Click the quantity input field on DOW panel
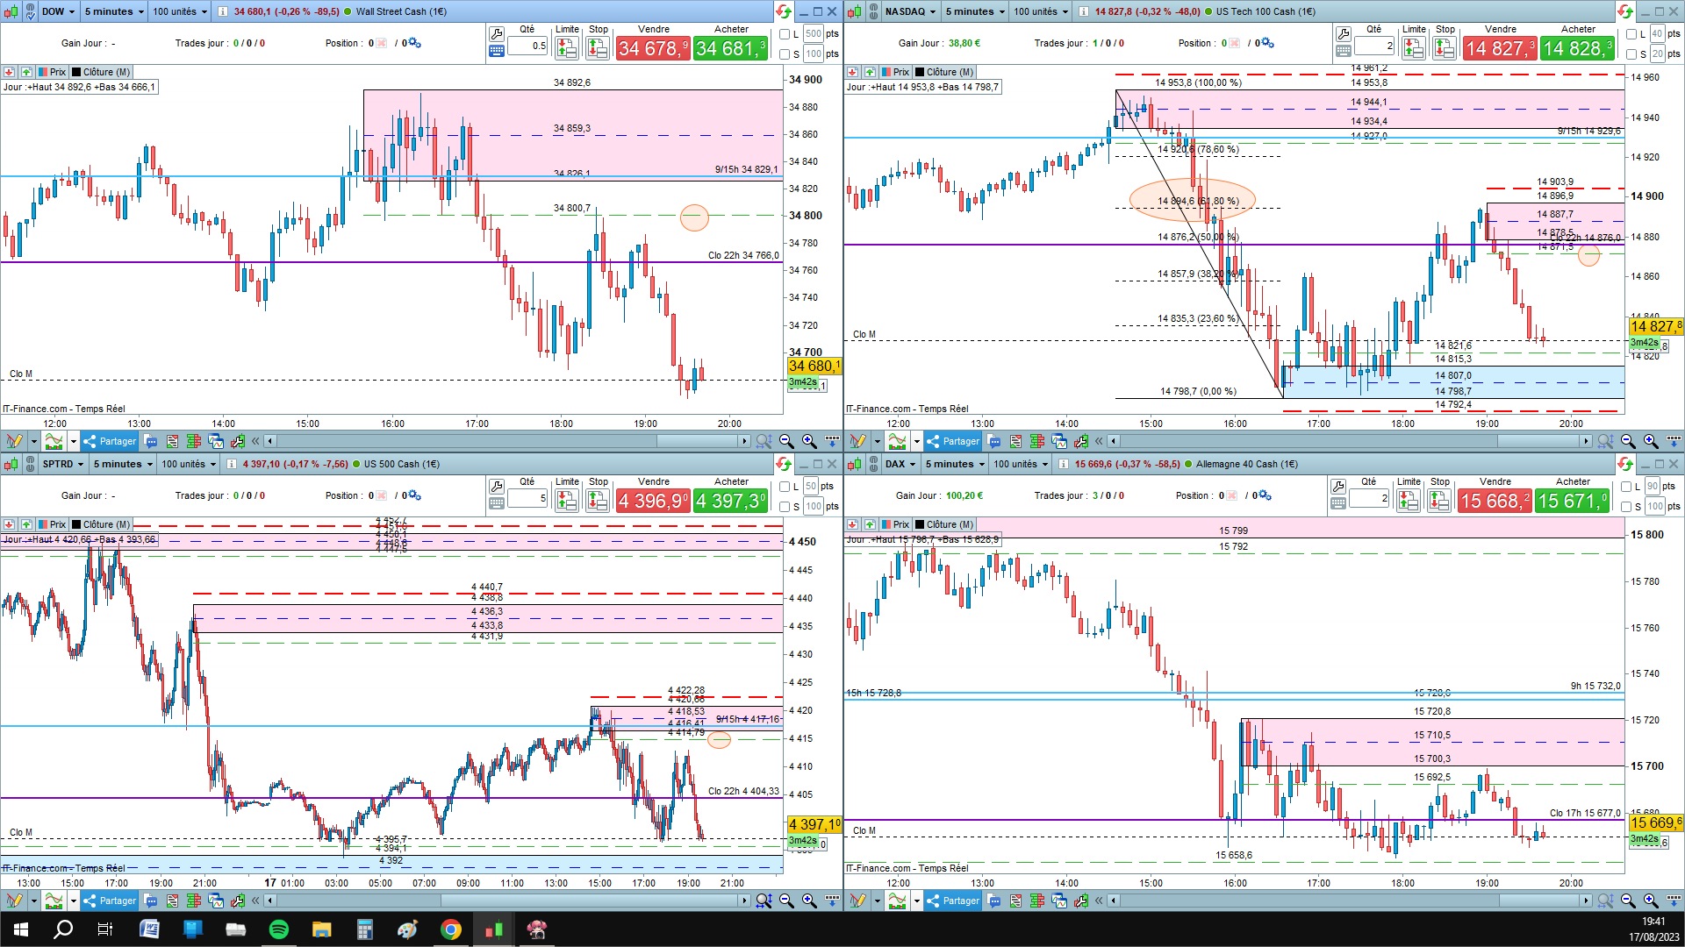The image size is (1685, 947). [x=528, y=46]
